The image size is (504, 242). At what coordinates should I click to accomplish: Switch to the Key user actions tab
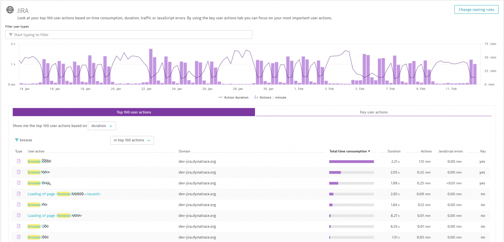point(374,112)
